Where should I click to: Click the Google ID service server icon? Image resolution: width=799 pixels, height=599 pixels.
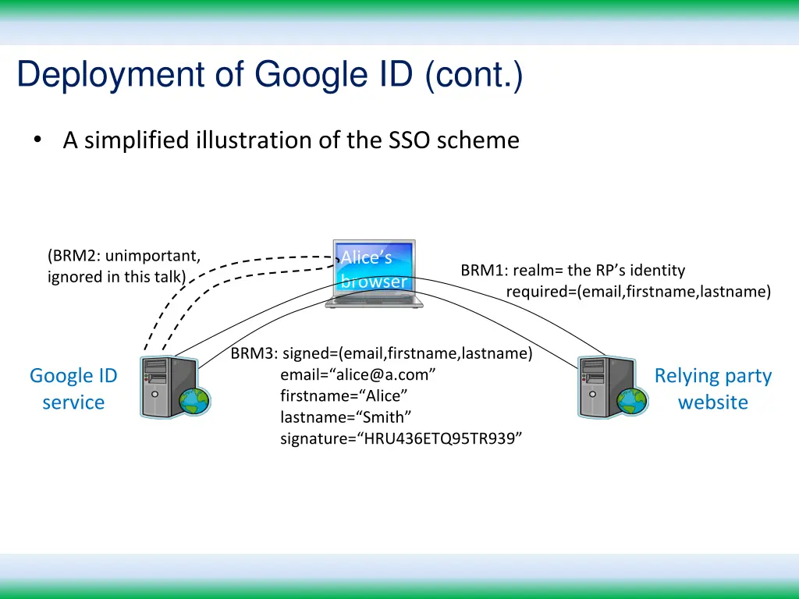176,387
